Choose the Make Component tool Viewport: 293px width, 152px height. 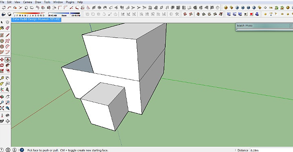click(x=7, y=22)
